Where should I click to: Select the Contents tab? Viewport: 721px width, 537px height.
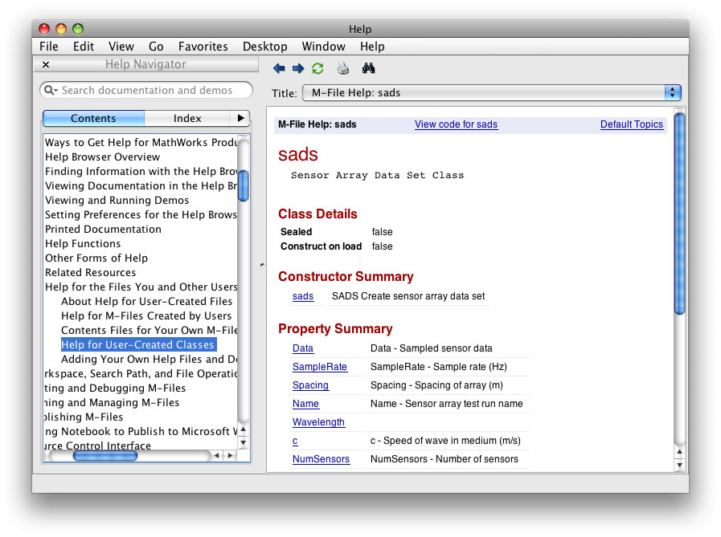click(93, 118)
